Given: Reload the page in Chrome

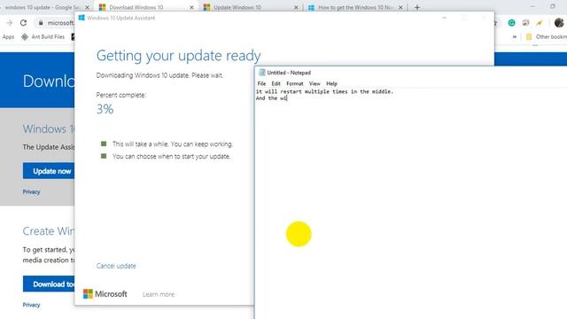Looking at the screenshot, I should tap(23, 23).
